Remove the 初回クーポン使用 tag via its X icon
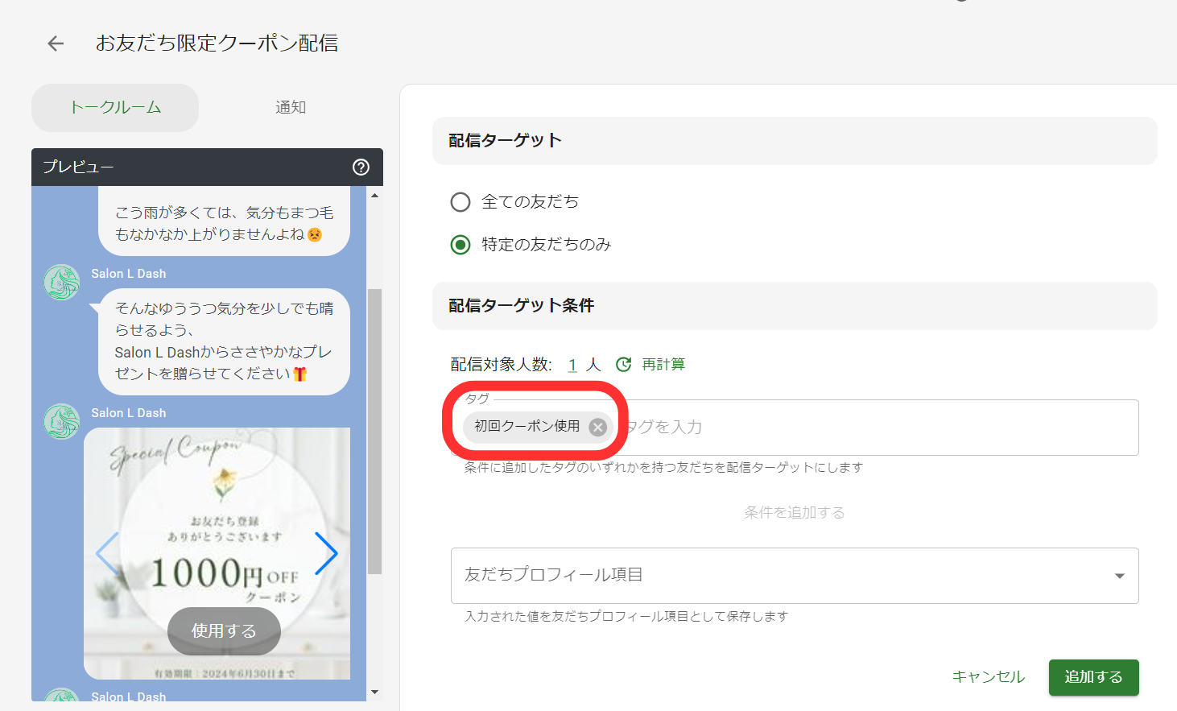 597,428
